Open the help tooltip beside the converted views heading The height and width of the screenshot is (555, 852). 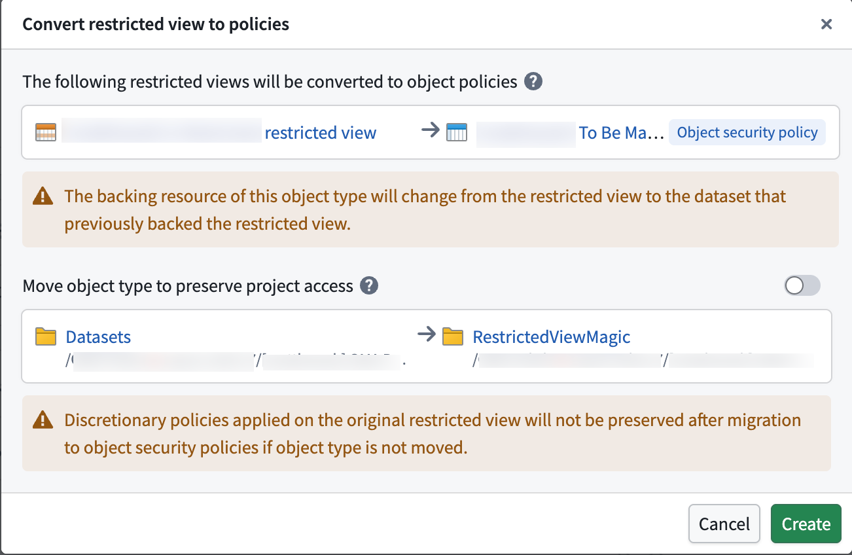coord(533,81)
